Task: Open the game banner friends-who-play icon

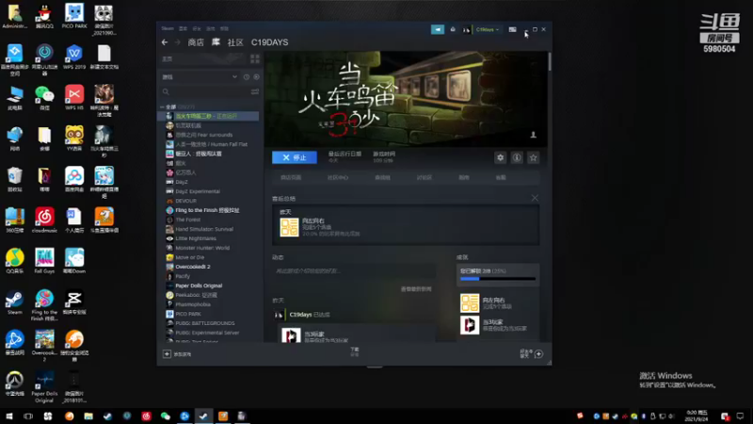Action: pyautogui.click(x=533, y=135)
